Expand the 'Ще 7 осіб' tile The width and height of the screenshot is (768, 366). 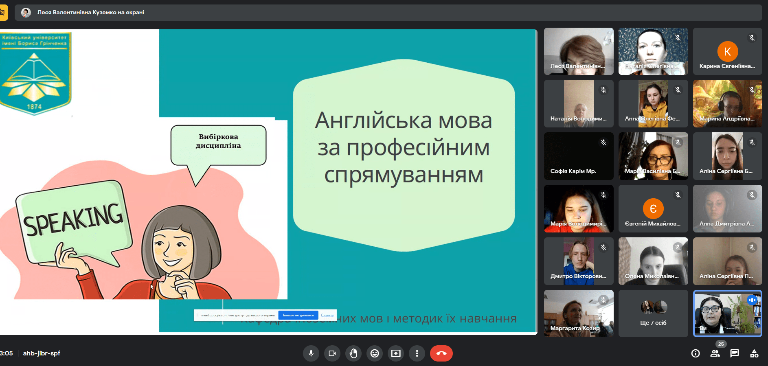(653, 313)
